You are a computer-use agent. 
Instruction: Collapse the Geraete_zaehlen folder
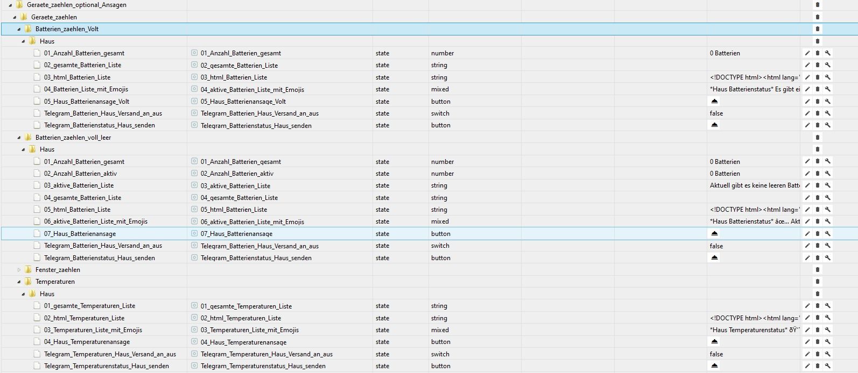(x=15, y=17)
